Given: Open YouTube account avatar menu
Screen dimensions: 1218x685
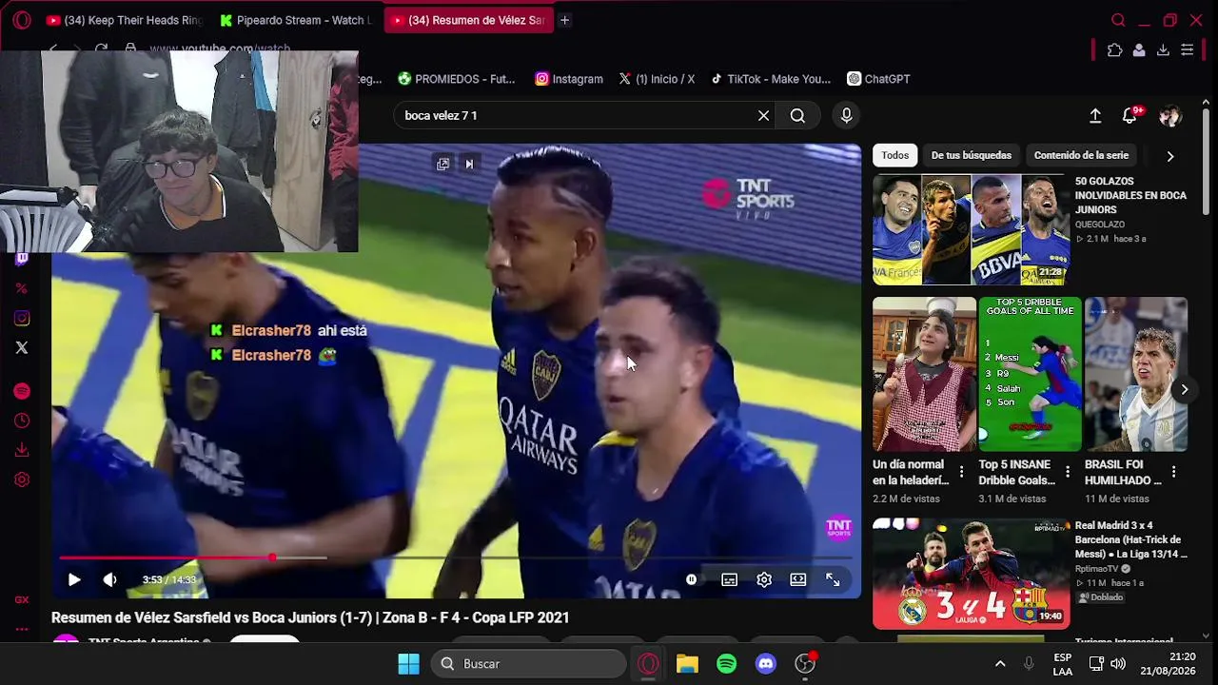Looking at the screenshot, I should click(x=1169, y=115).
